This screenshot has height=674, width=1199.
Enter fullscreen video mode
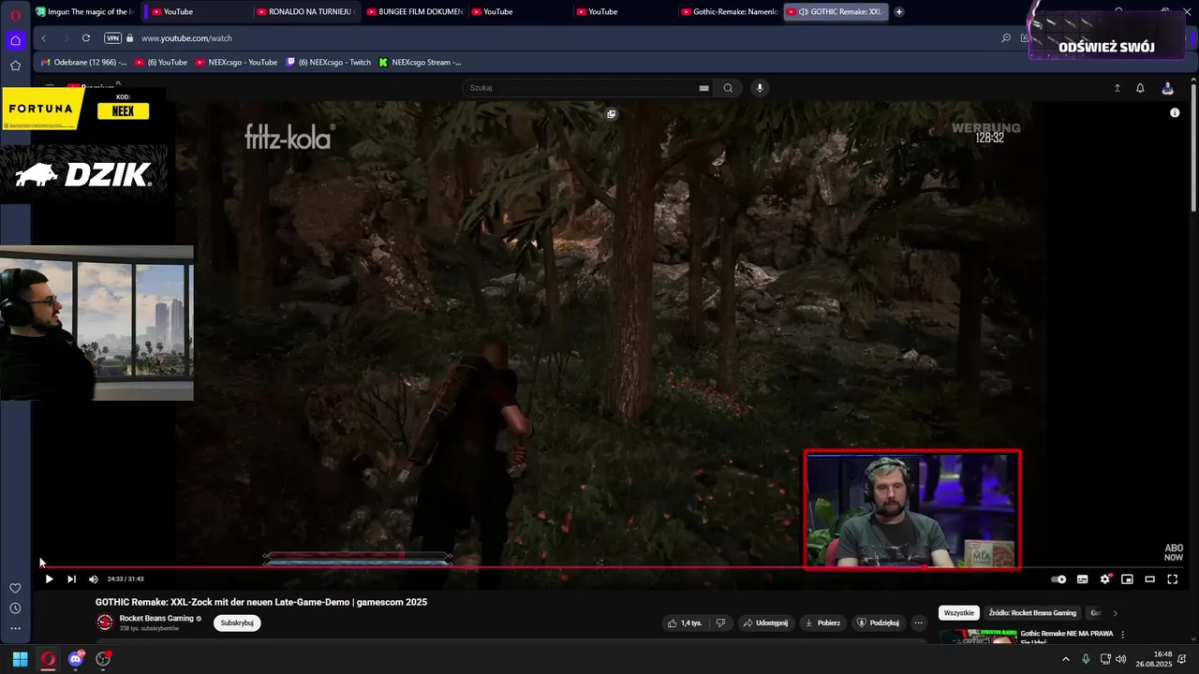click(1172, 579)
